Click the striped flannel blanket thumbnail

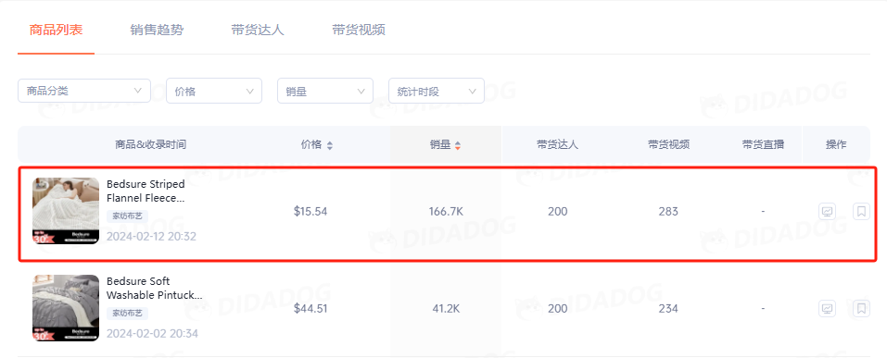[66, 211]
